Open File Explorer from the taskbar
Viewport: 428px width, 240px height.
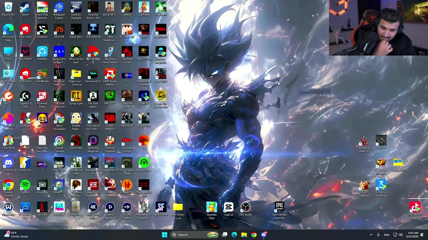point(244,235)
